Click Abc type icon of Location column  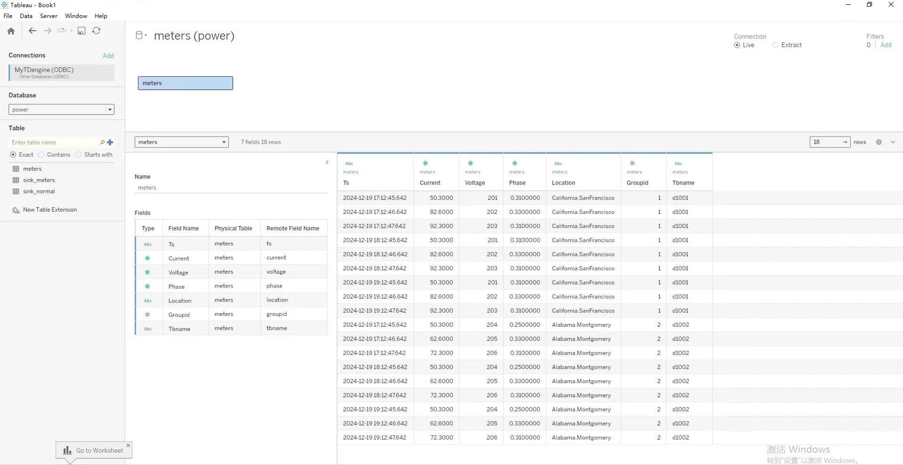[558, 164]
